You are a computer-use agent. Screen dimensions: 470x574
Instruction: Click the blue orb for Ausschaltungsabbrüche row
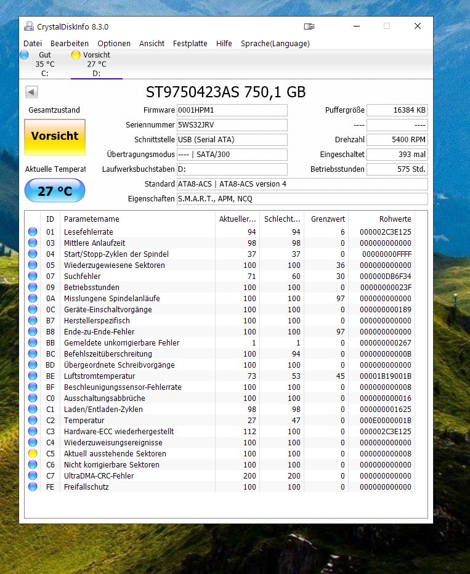coord(33,398)
